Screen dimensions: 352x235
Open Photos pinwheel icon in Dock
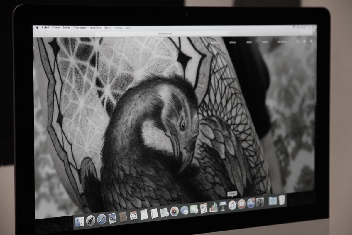point(175,211)
